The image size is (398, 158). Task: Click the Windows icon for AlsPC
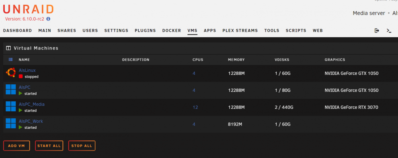click(11, 89)
